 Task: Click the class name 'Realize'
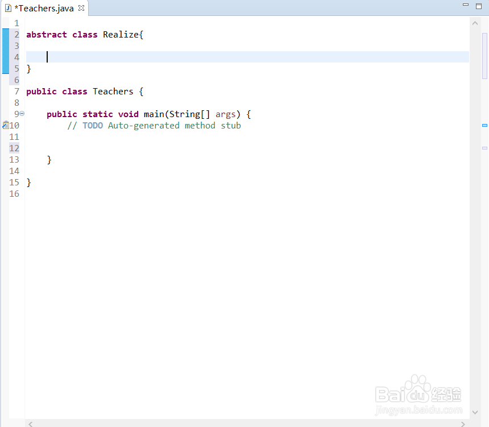pos(121,35)
